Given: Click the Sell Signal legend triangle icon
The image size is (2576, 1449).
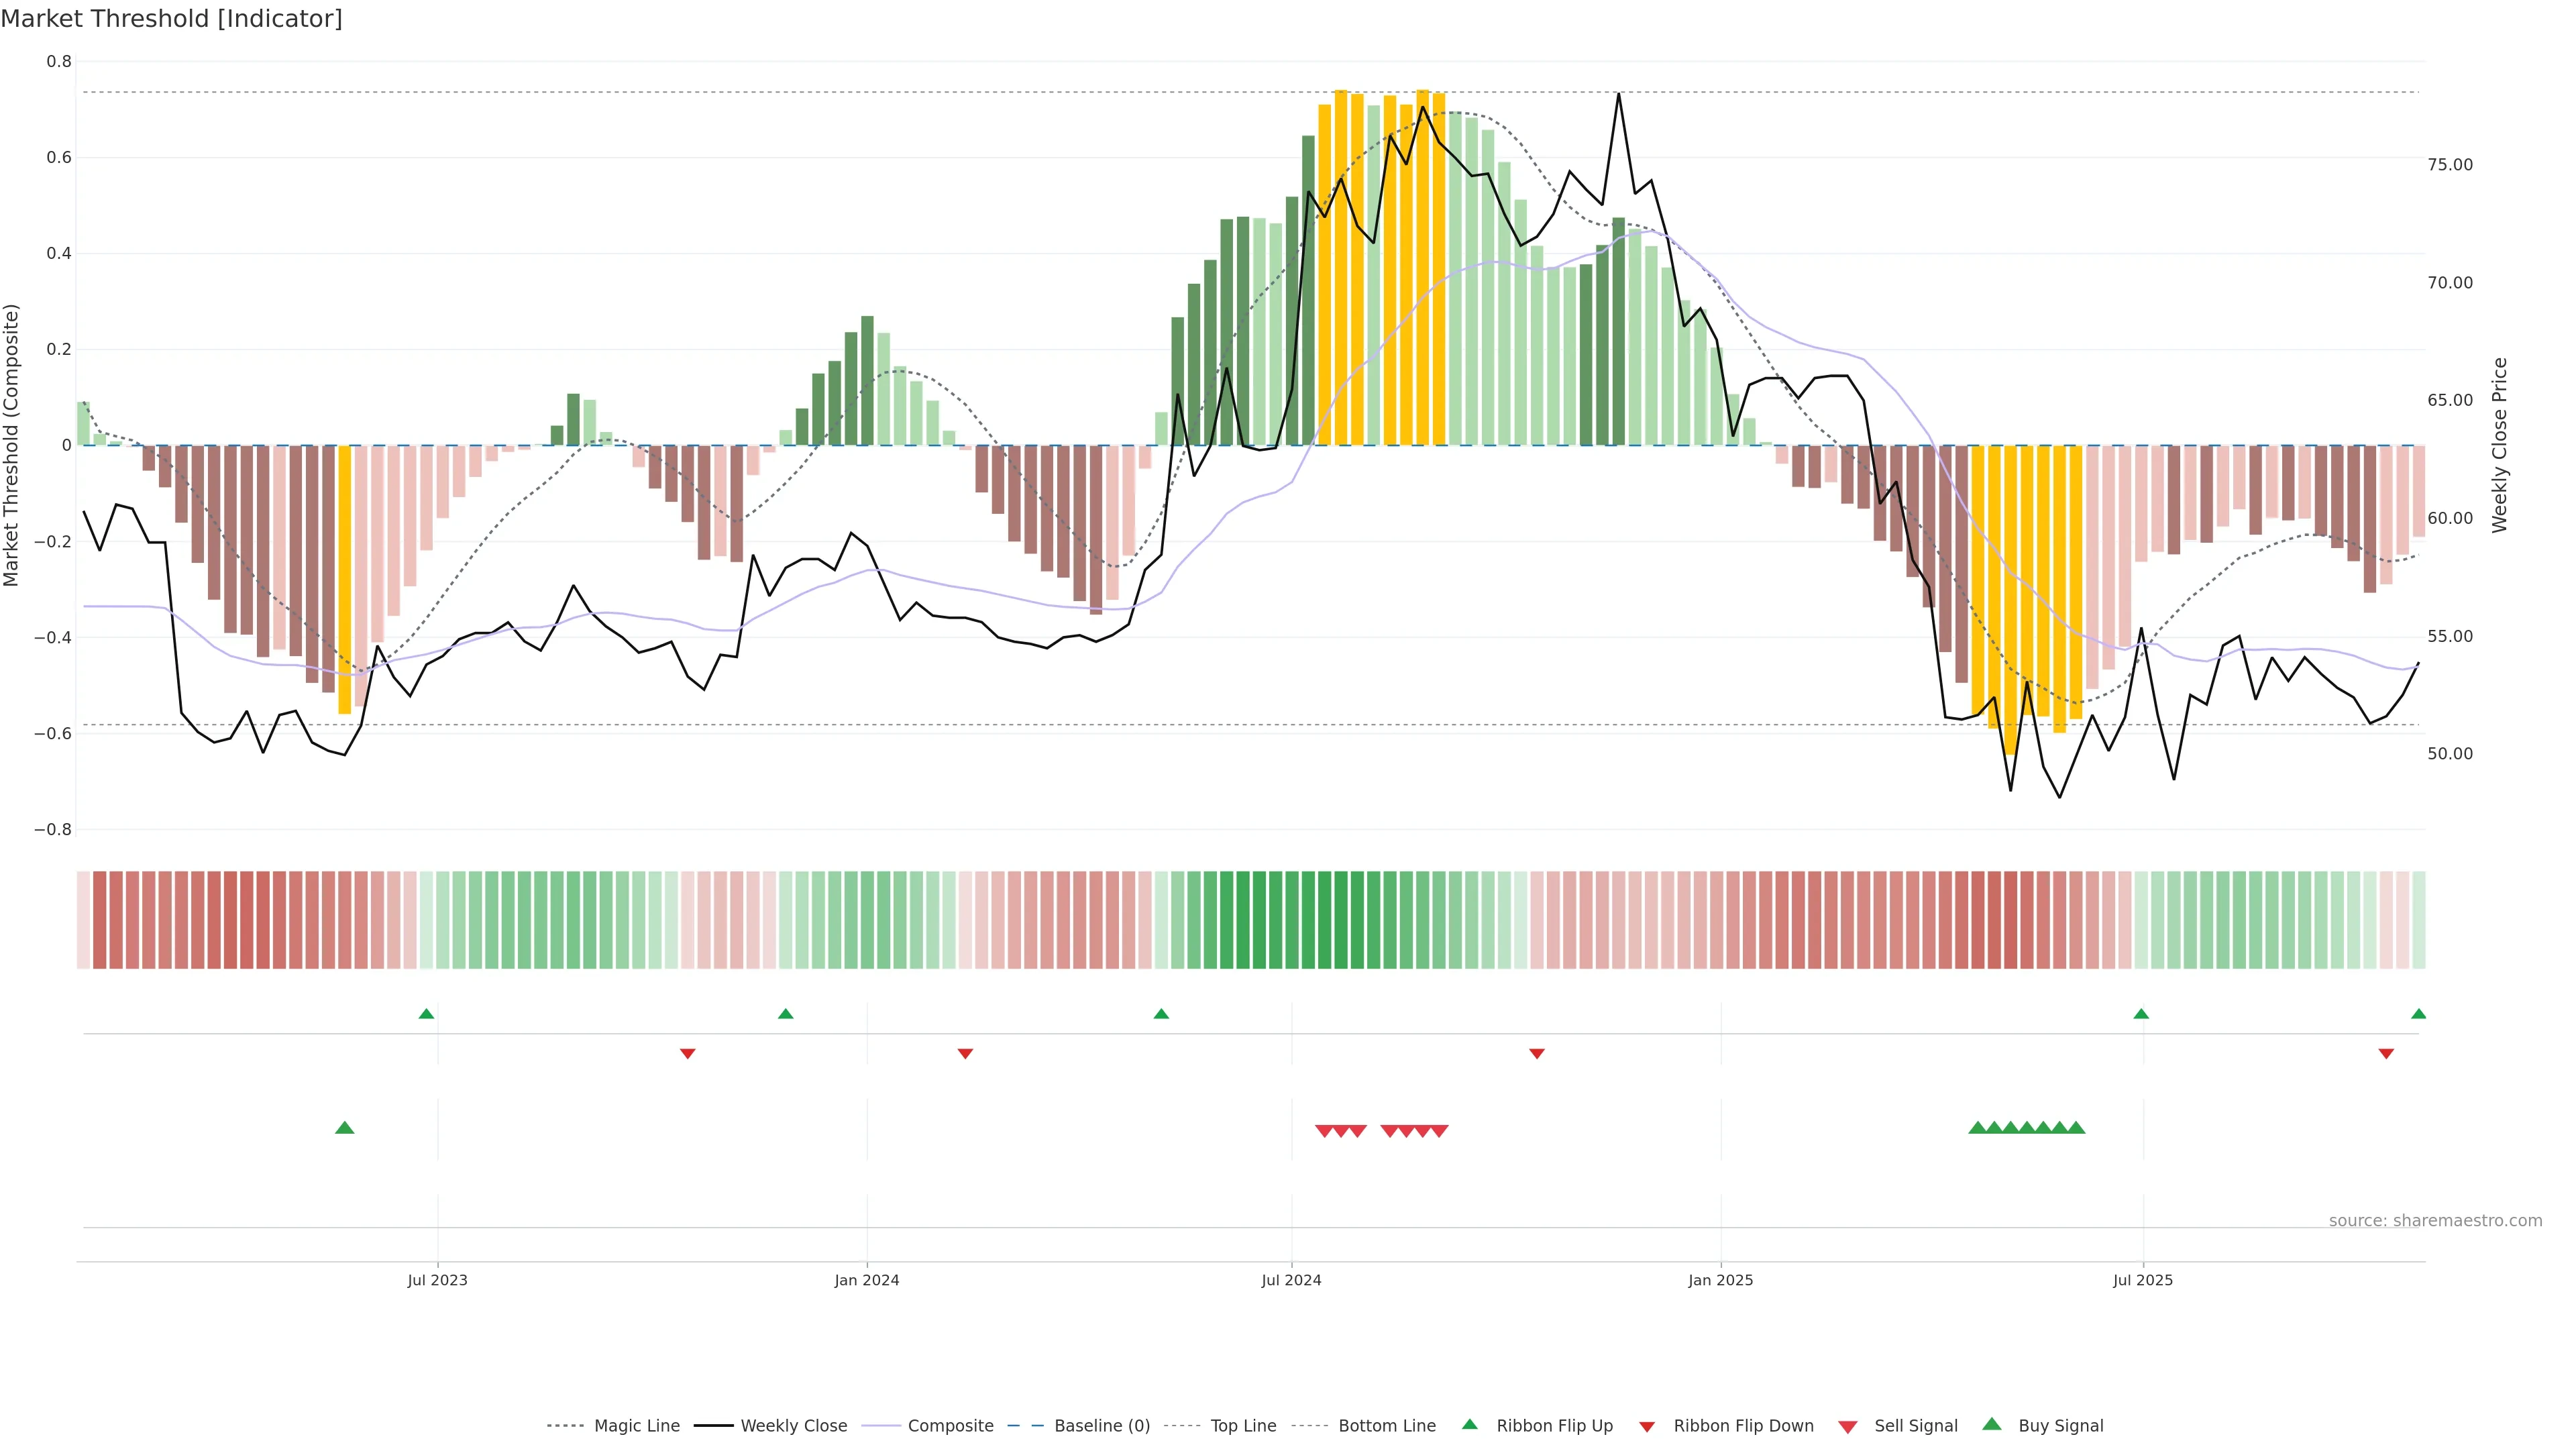Looking at the screenshot, I should click(1848, 1427).
